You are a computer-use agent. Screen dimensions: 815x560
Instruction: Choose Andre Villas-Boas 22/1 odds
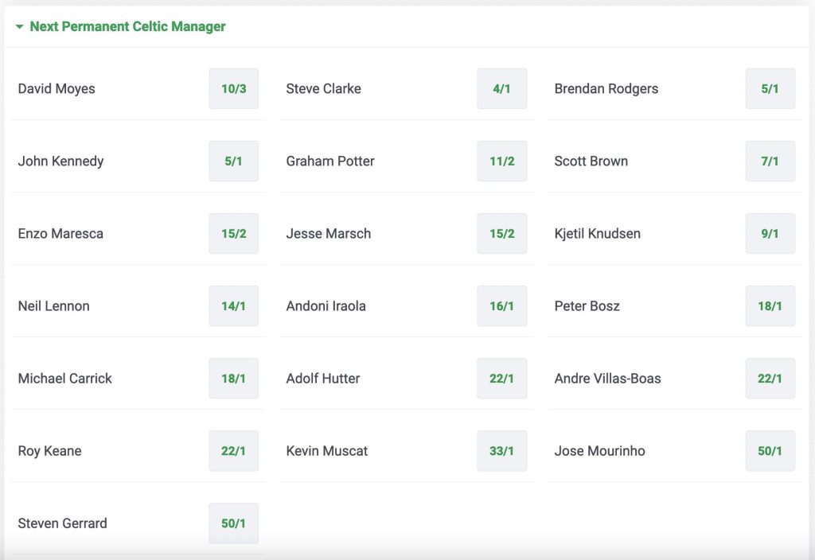coord(770,379)
